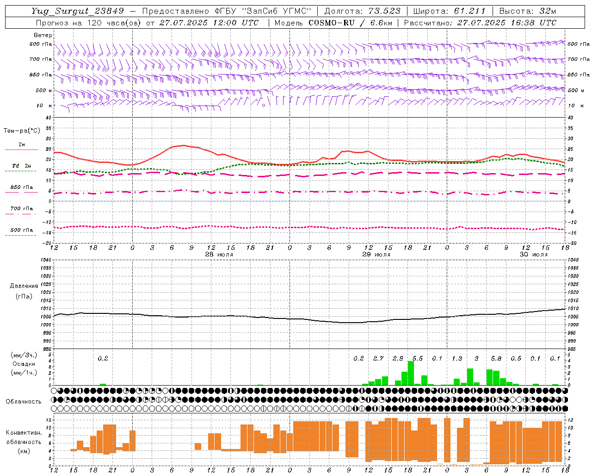
Task: Click the '30 июля' date label
Action: tap(533, 255)
